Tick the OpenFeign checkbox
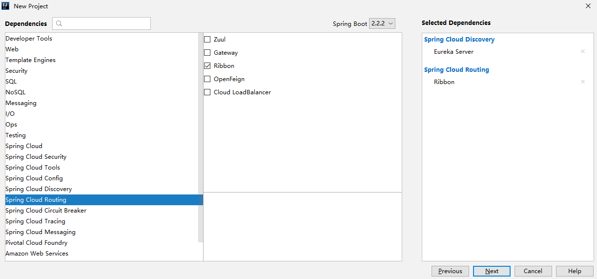The height and width of the screenshot is (279, 597). click(x=207, y=79)
